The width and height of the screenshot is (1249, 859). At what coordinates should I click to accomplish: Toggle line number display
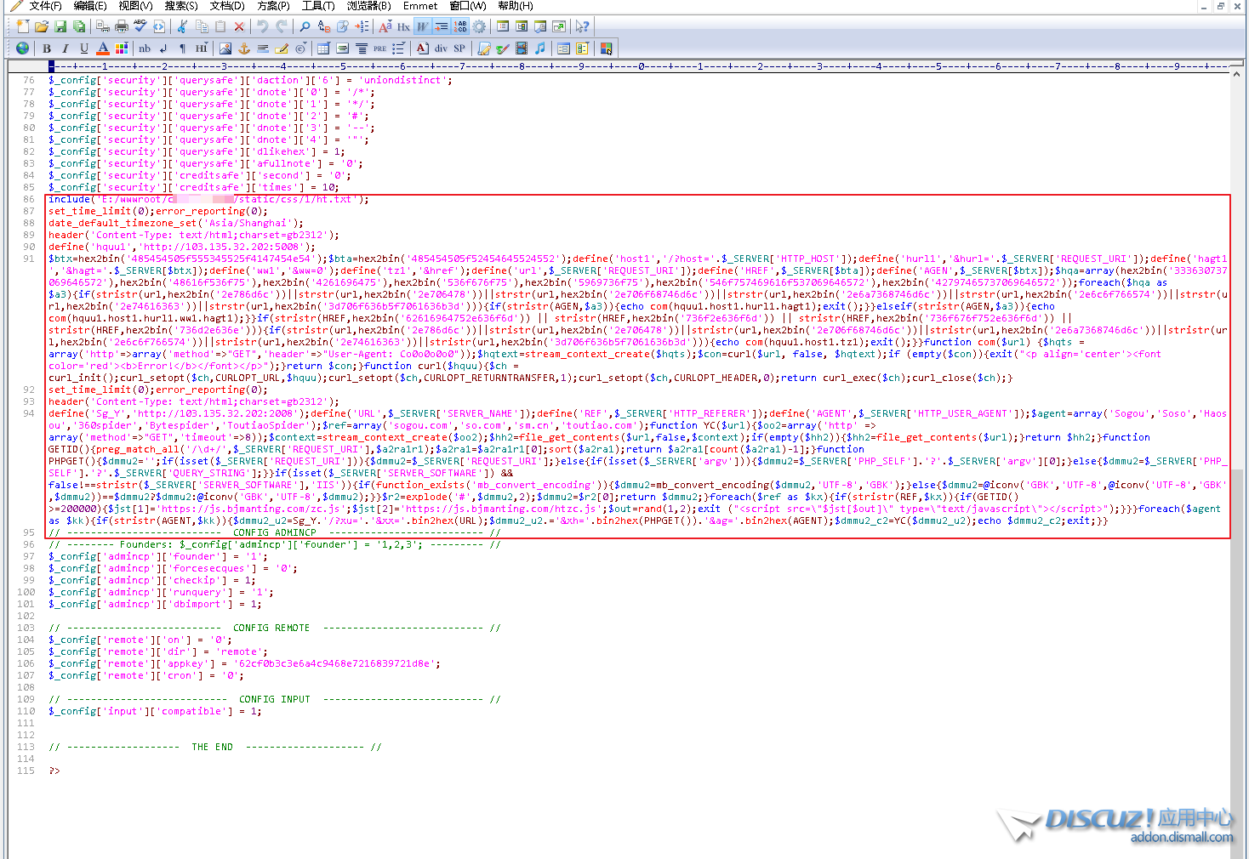[460, 26]
